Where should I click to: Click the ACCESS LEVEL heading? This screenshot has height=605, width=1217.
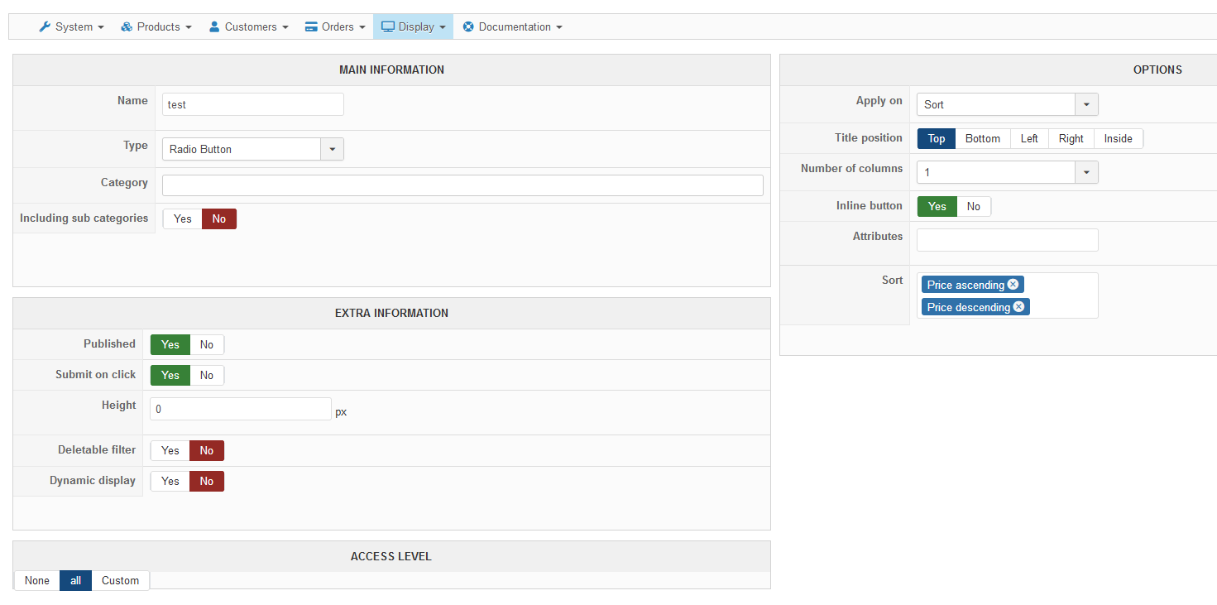tap(391, 557)
